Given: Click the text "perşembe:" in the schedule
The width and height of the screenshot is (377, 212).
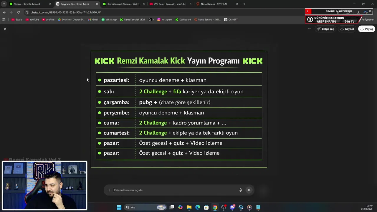Looking at the screenshot, I should (116, 113).
